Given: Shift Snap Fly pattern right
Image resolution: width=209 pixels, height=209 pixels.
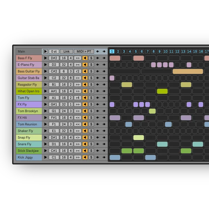Looking at the screenshot, I should coord(104,138).
